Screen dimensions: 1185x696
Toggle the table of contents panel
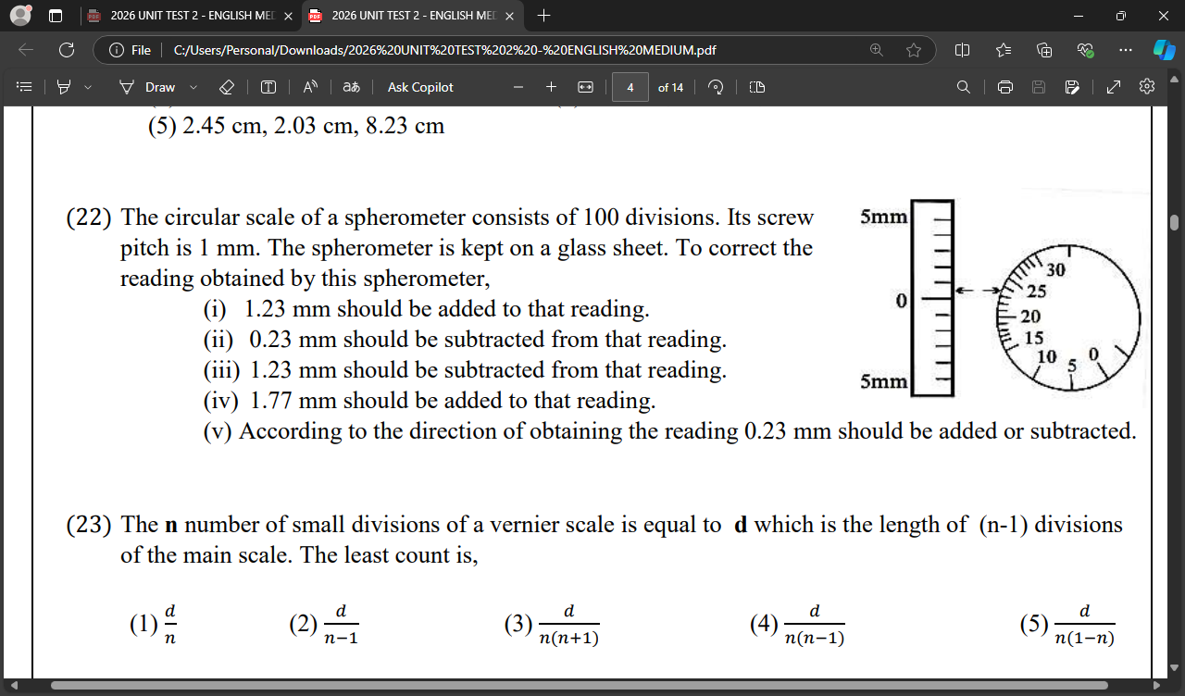(25, 87)
